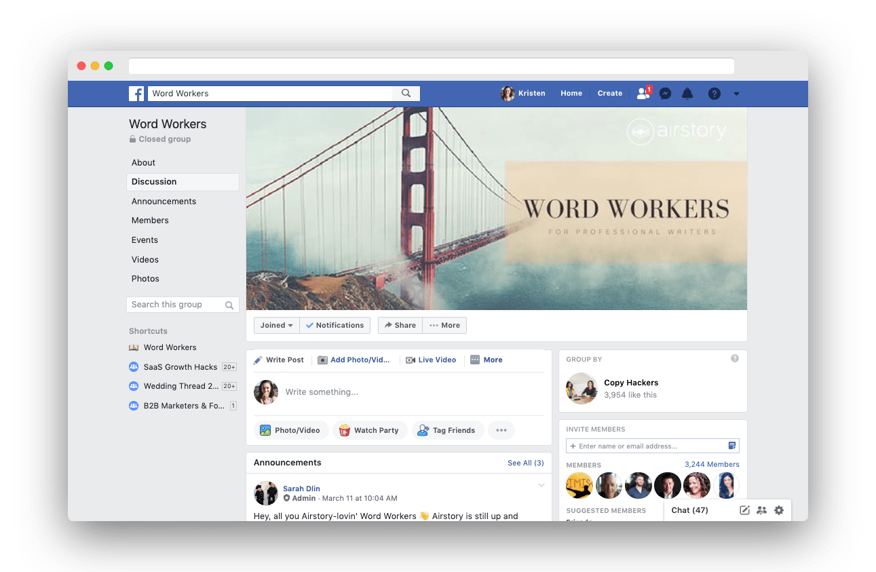Image resolution: width=876 pixels, height=572 pixels.
Task: Open friend requests icon with red badge
Action: pos(643,94)
